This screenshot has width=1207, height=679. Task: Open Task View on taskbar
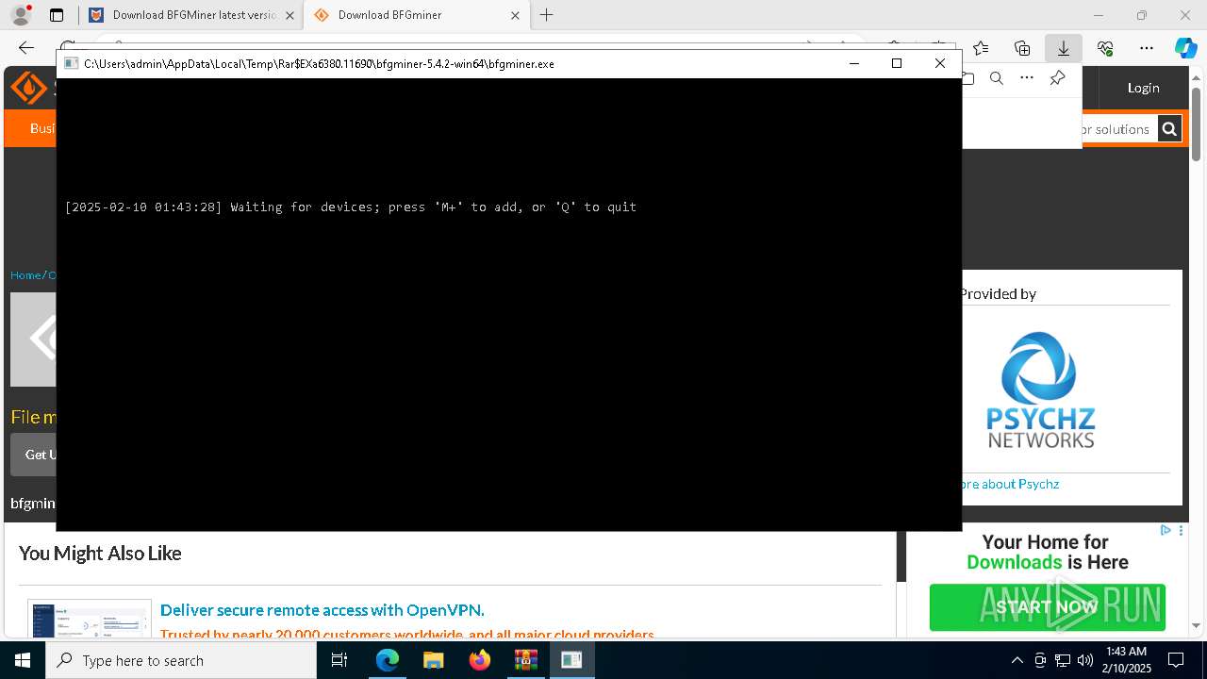point(340,660)
